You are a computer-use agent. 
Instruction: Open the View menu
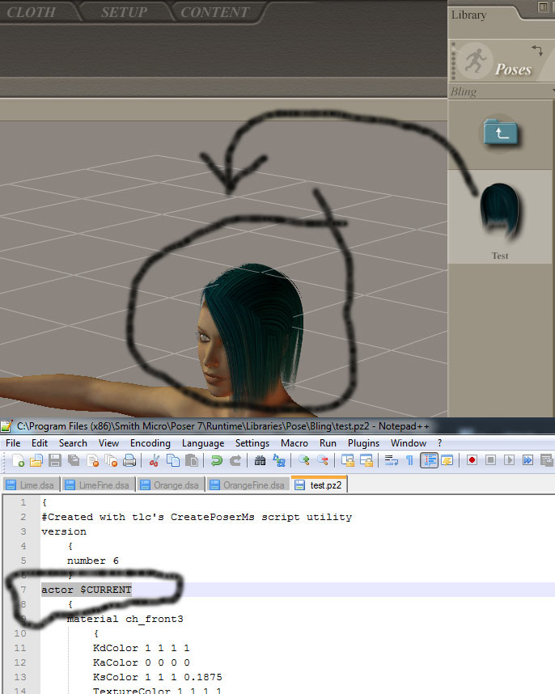tap(108, 443)
